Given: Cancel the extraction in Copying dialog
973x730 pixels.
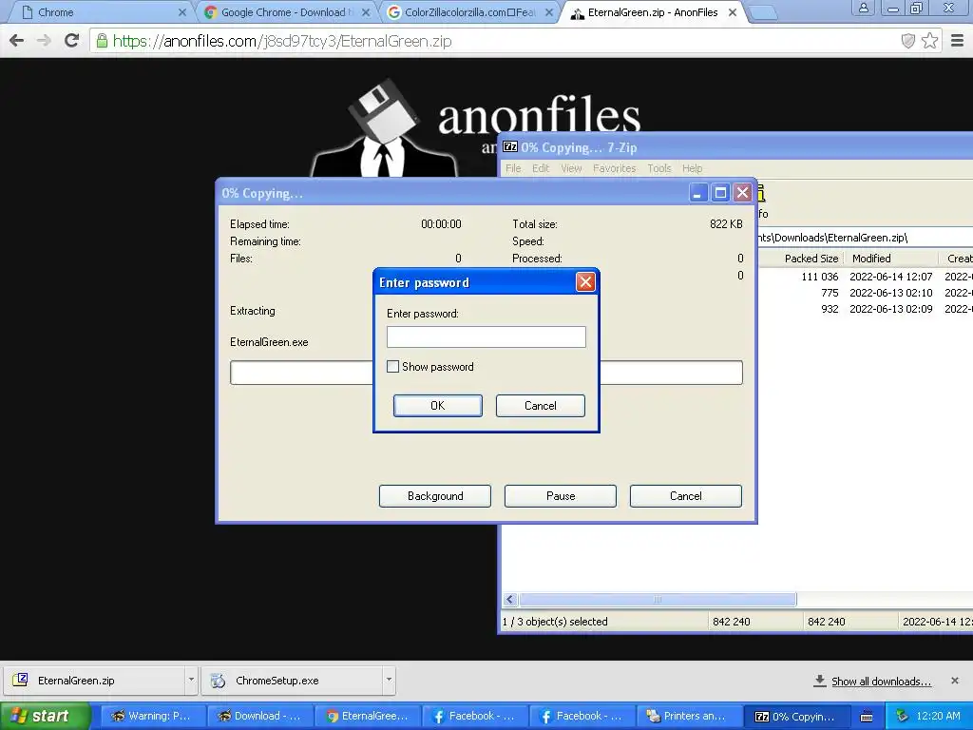Looking at the screenshot, I should [x=686, y=496].
